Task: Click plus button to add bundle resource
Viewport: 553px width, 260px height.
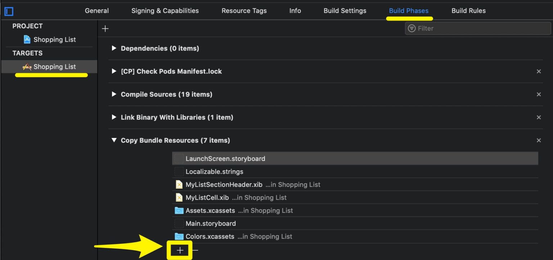Action: 180,250
